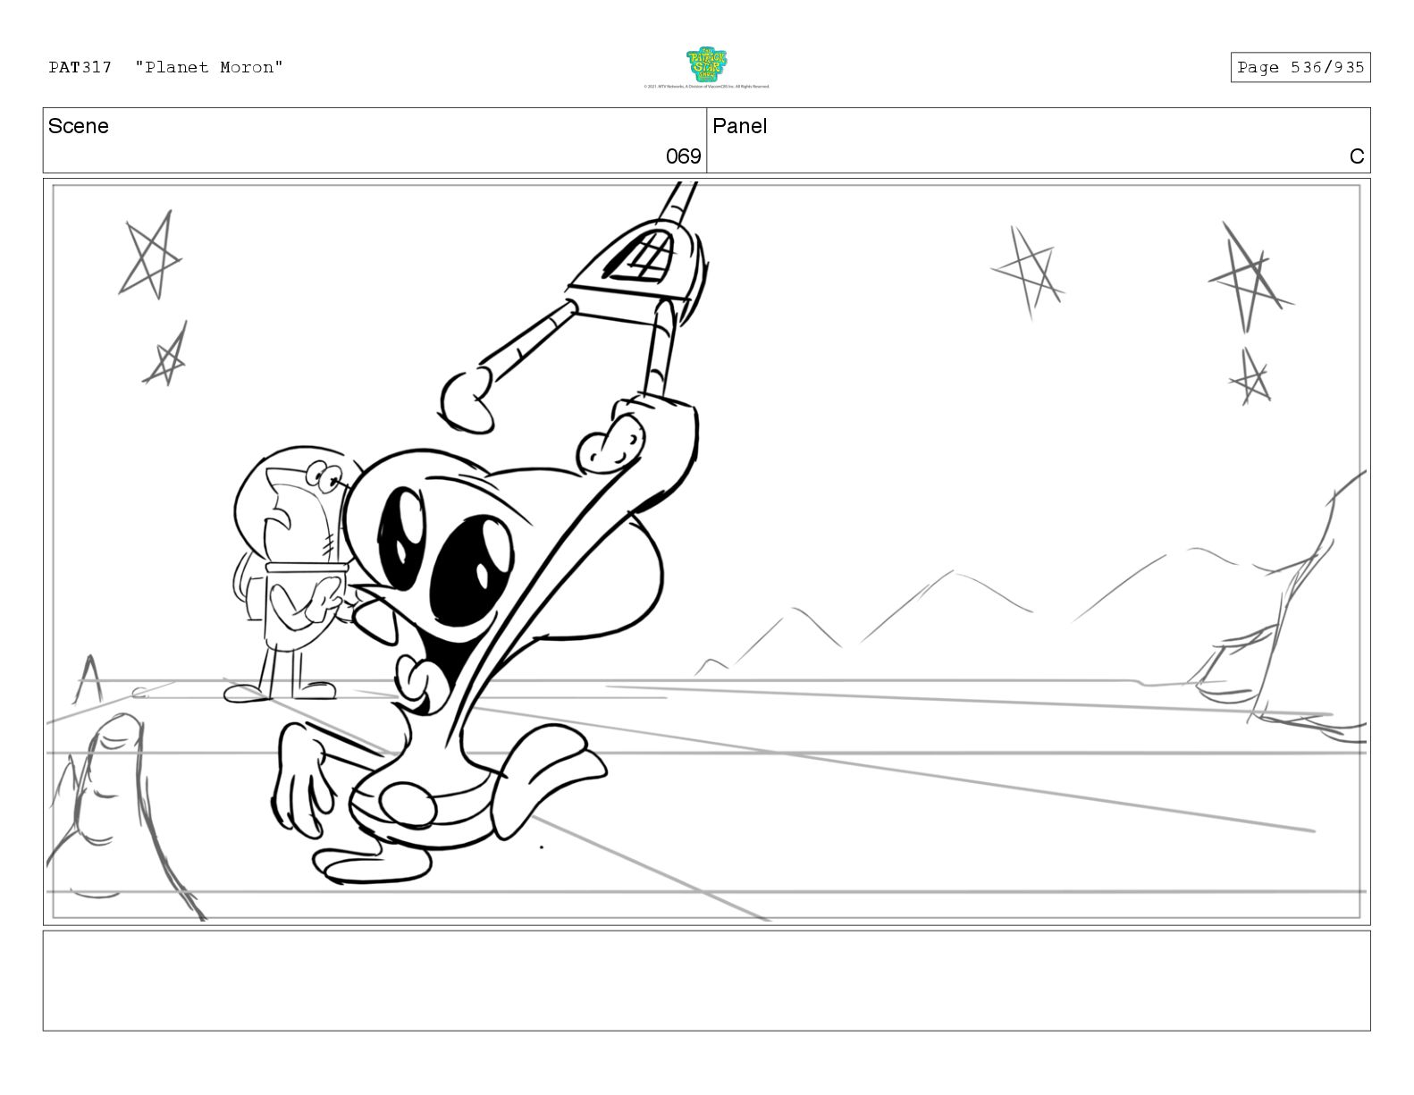Screen dimensions: 1414x1095
Task: Click the copyright line under the logo
Action: [706, 87]
